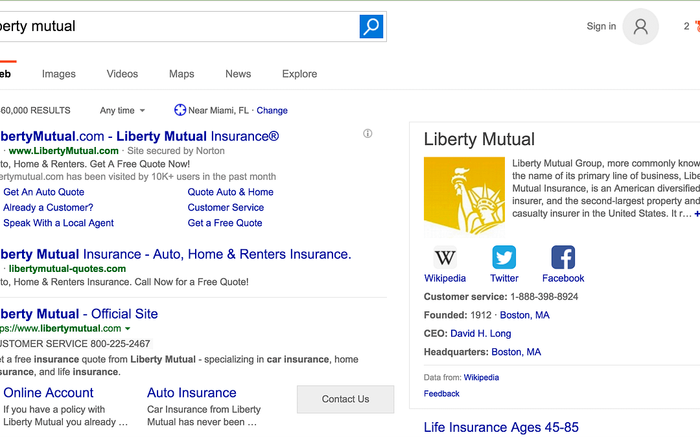This screenshot has width=700, height=437.
Task: Switch to the News tab
Action: pos(238,74)
